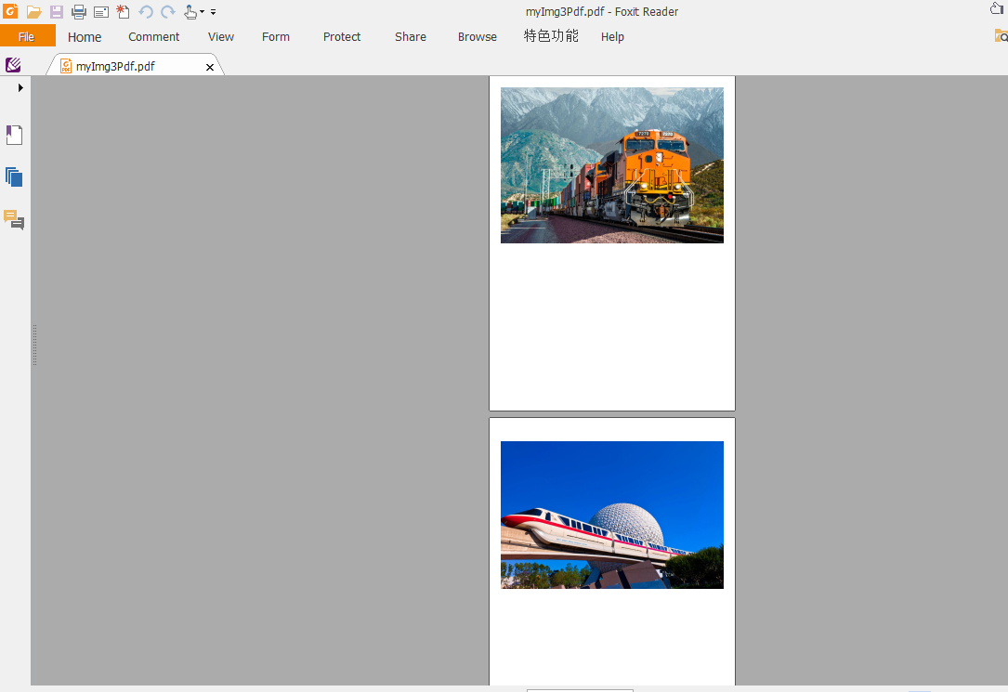Redo the last action
The width and height of the screenshot is (1008, 692).
click(x=168, y=11)
